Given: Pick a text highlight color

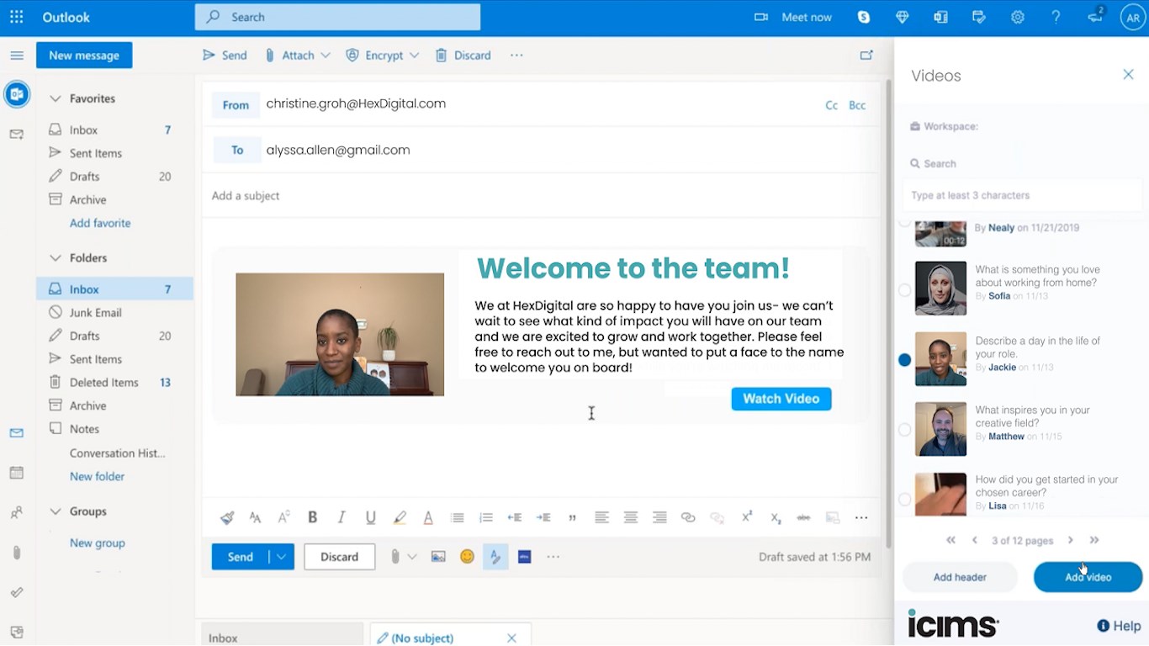Looking at the screenshot, I should coord(400,518).
